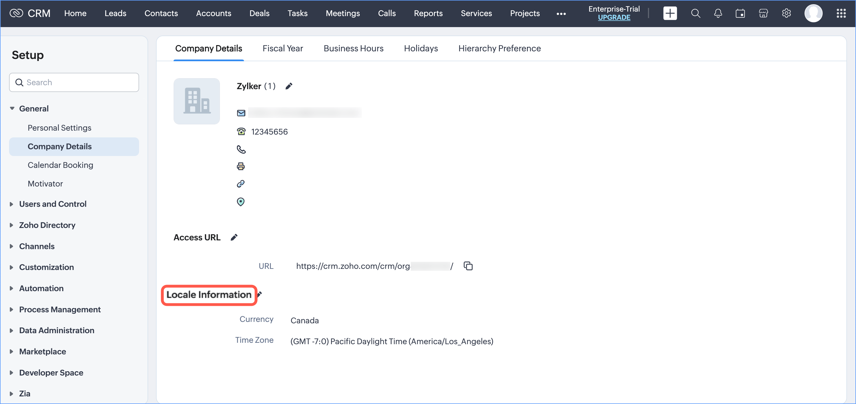Click the UPGRADE link

coord(614,17)
